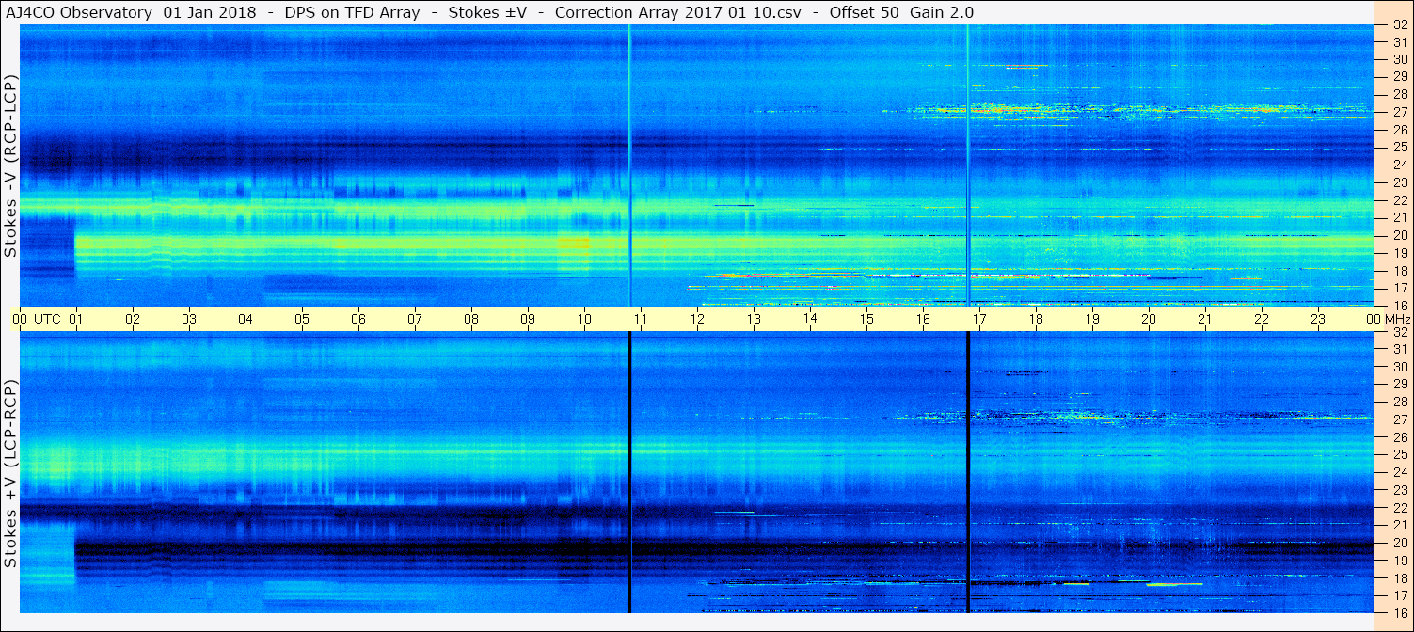The image size is (1414, 632).
Task: Select the "Stokes ±V" header text
Action: click(x=486, y=12)
